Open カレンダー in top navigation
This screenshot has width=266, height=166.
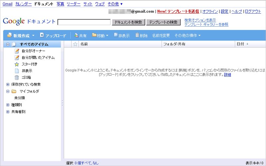coord(23,4)
